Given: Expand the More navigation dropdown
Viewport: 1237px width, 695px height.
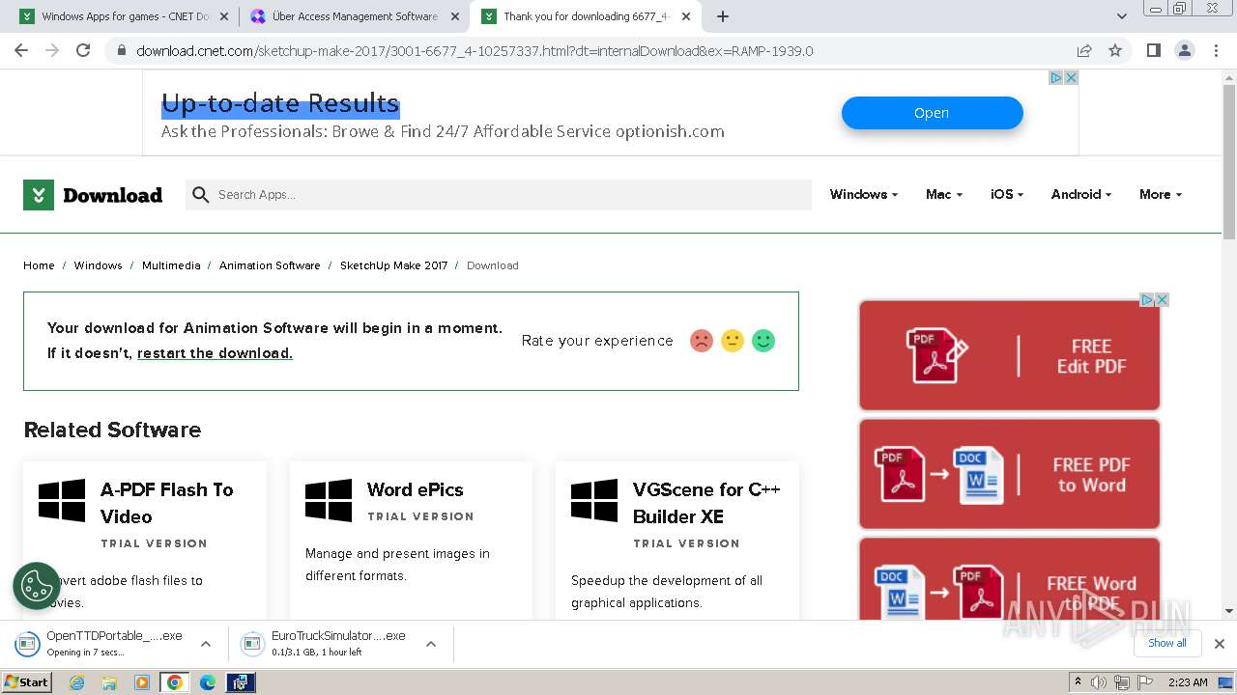Looking at the screenshot, I should click(x=1161, y=195).
